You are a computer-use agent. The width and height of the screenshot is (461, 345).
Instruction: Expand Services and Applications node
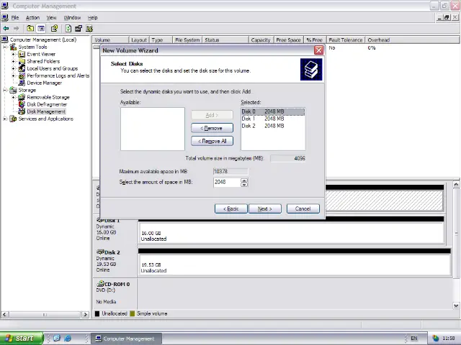pos(5,119)
